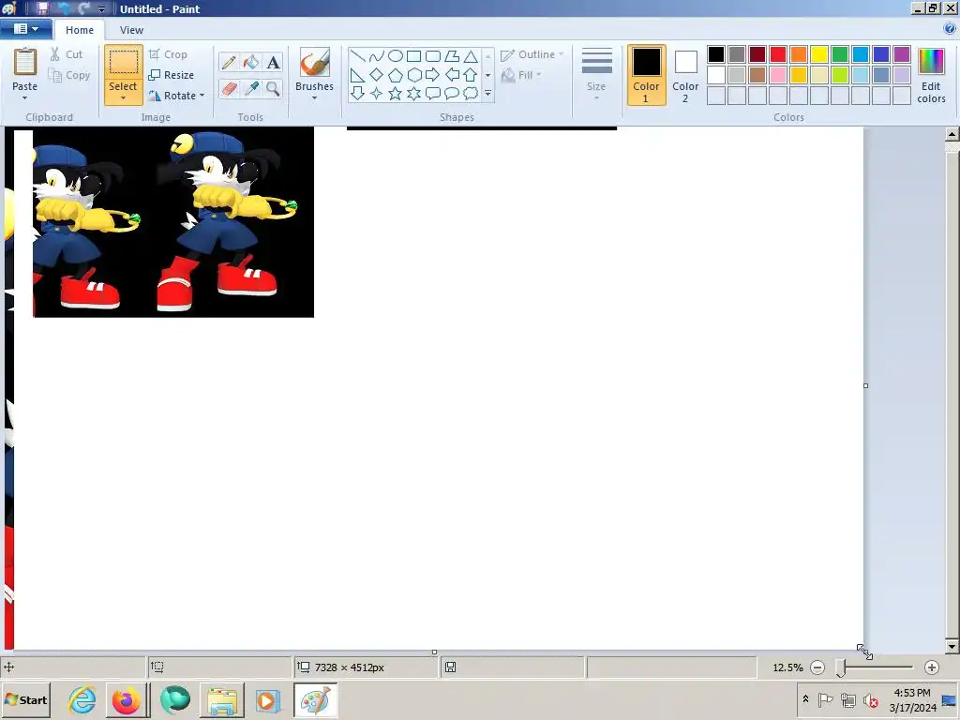The height and width of the screenshot is (720, 960).
Task: Choose the Polygon shape
Action: point(452,57)
